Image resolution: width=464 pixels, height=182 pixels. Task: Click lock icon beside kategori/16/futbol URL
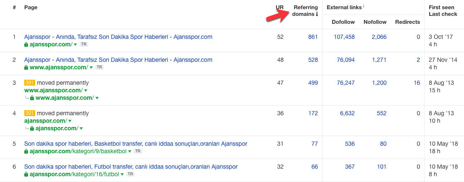click(x=26, y=174)
